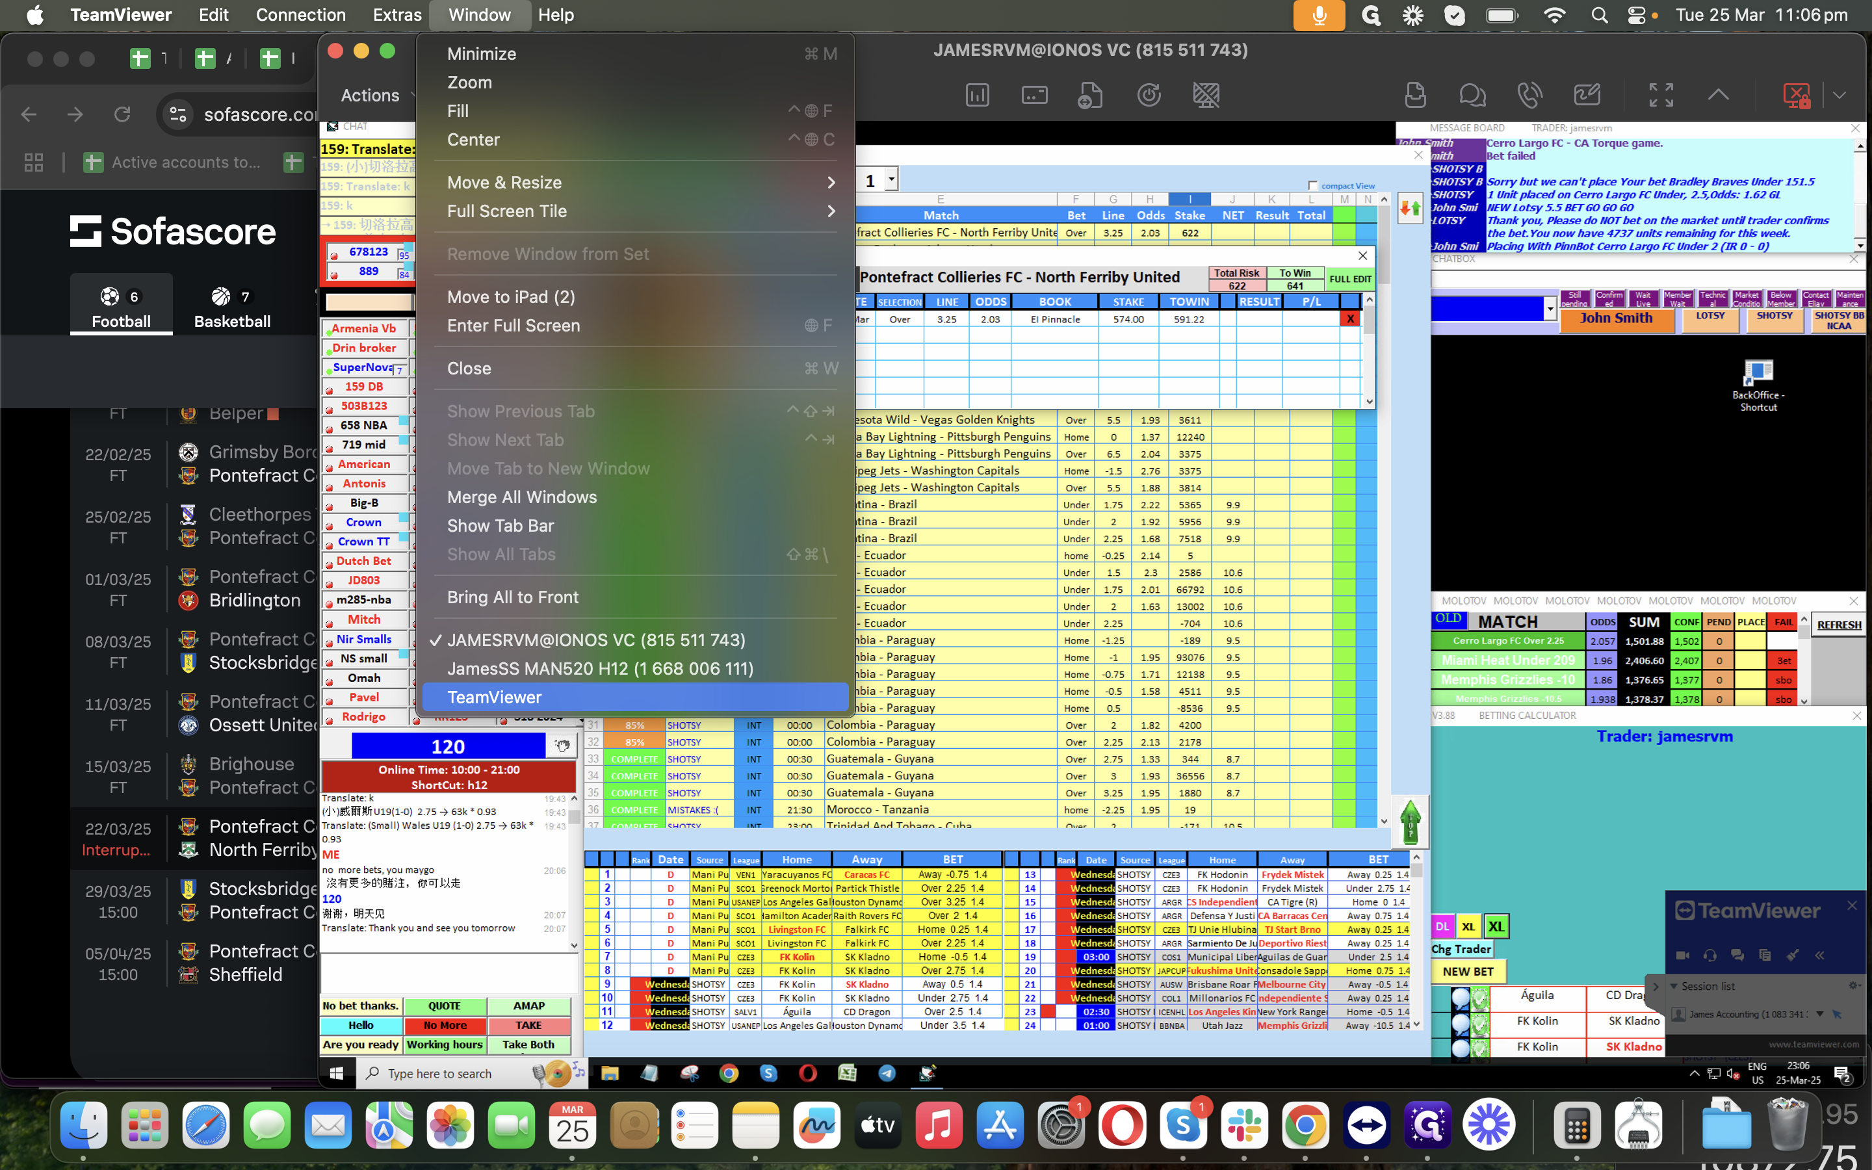
Task: Open the blue dropdown in the chatbox panel
Action: coord(1550,308)
